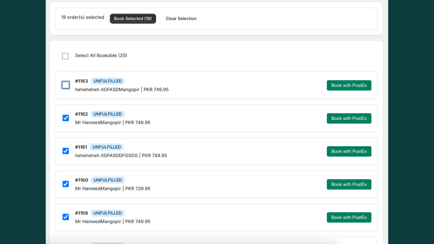Click Book with PostEx for order #1162
This screenshot has height=244, width=434.
coord(349,118)
